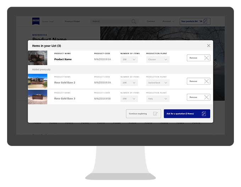Open the Switzerland production plant dropdown
This screenshot has width=241, height=187.
click(x=158, y=83)
